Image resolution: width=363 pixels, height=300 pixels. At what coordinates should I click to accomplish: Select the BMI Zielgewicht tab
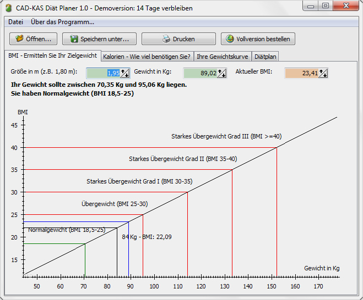[52, 55]
